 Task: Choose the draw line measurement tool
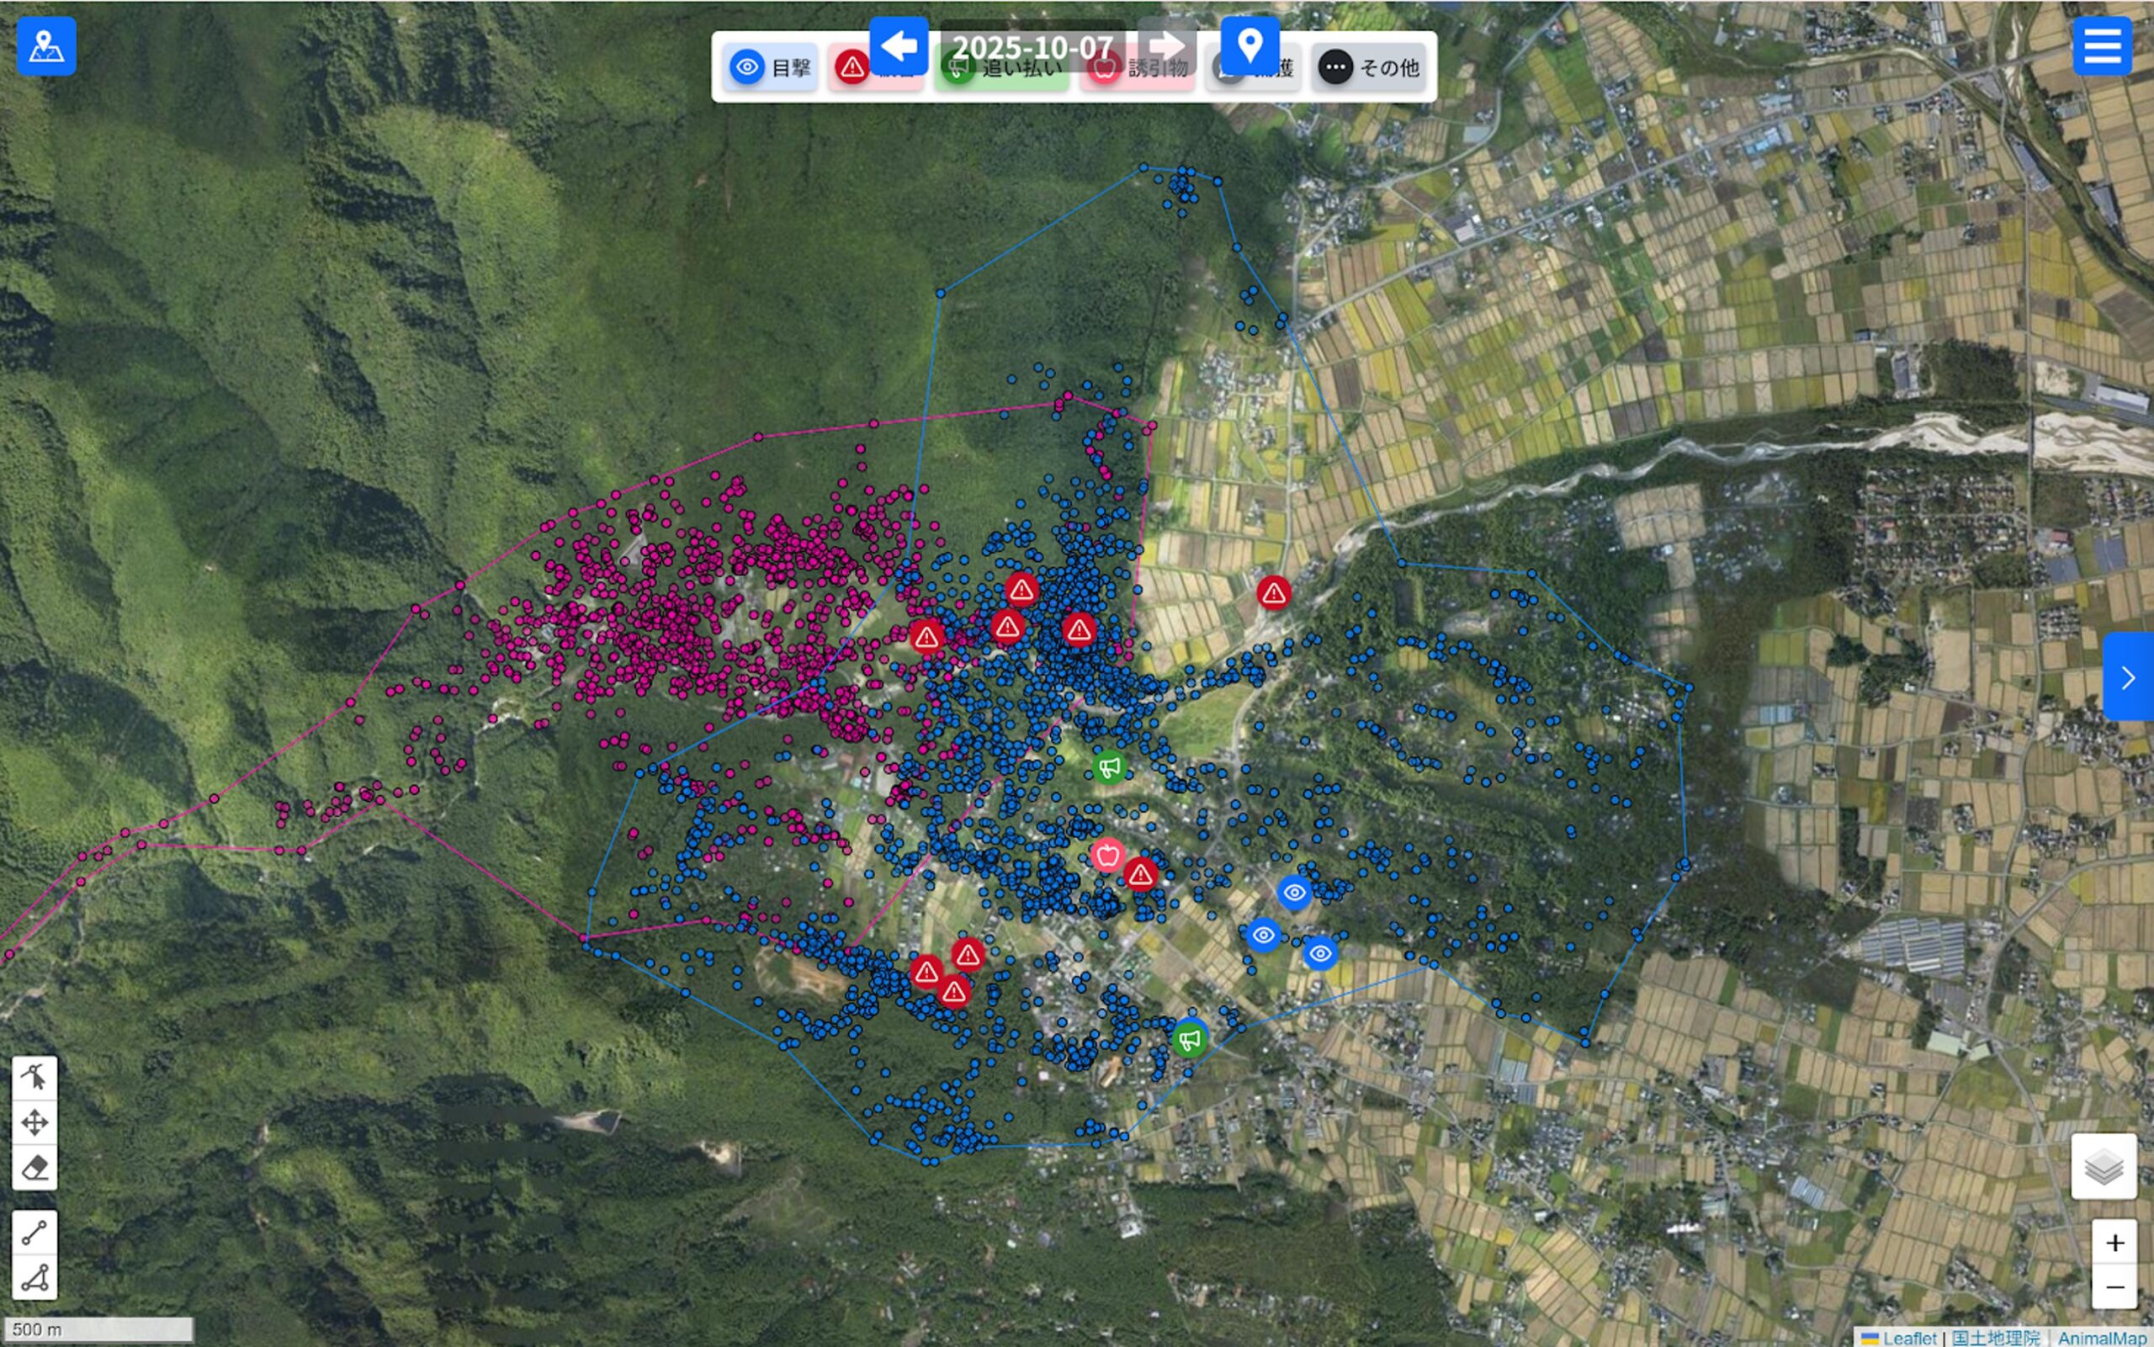click(x=34, y=1233)
